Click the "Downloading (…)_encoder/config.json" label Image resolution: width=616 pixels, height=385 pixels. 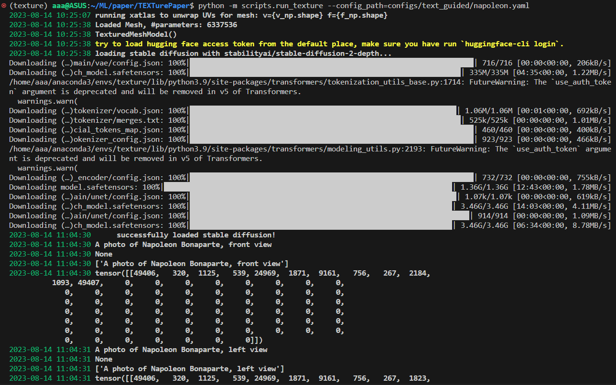[86, 178]
